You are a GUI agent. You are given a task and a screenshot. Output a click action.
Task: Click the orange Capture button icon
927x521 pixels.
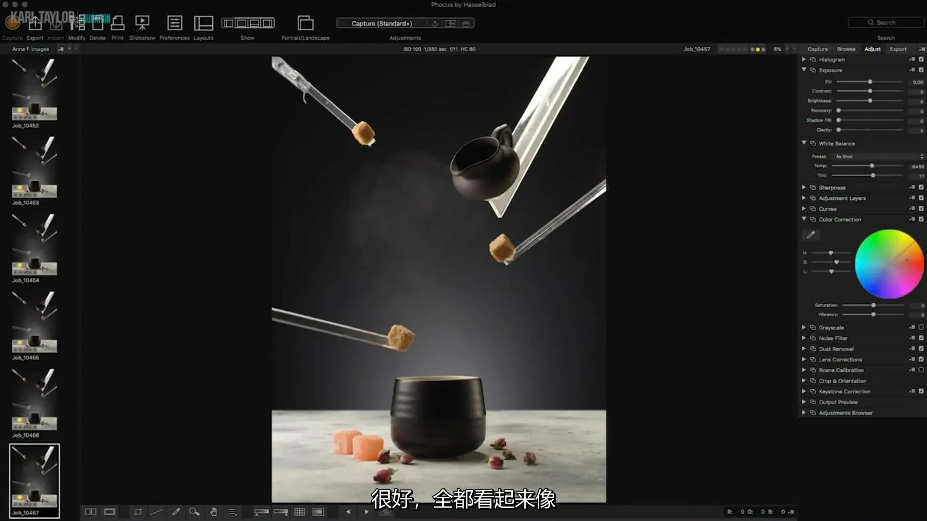tap(12, 23)
